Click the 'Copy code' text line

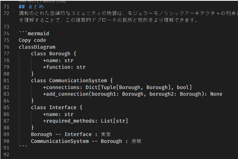click(x=32, y=40)
